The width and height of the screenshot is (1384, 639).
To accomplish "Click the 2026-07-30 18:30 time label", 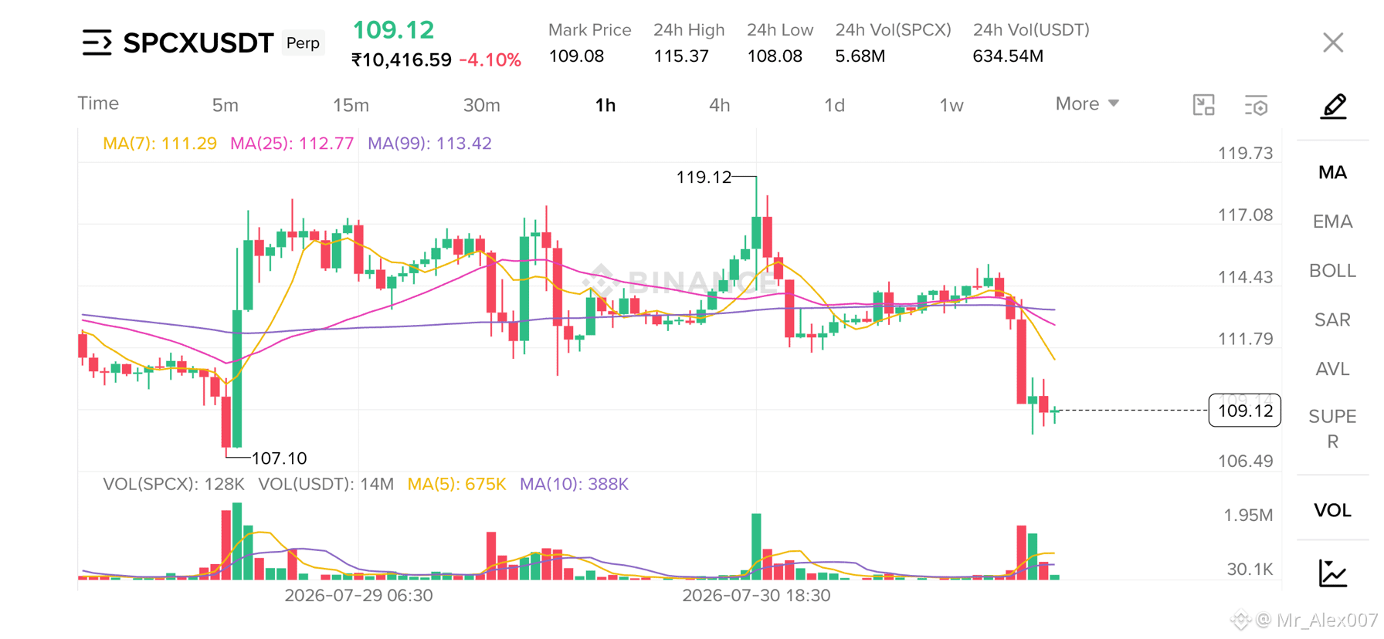I will 756,596.
